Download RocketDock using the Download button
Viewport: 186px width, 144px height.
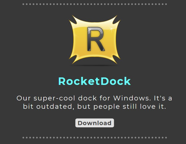point(95,123)
